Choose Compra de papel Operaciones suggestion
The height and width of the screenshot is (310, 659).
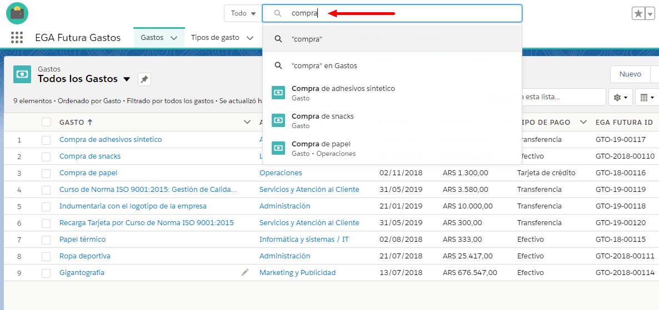click(392, 148)
